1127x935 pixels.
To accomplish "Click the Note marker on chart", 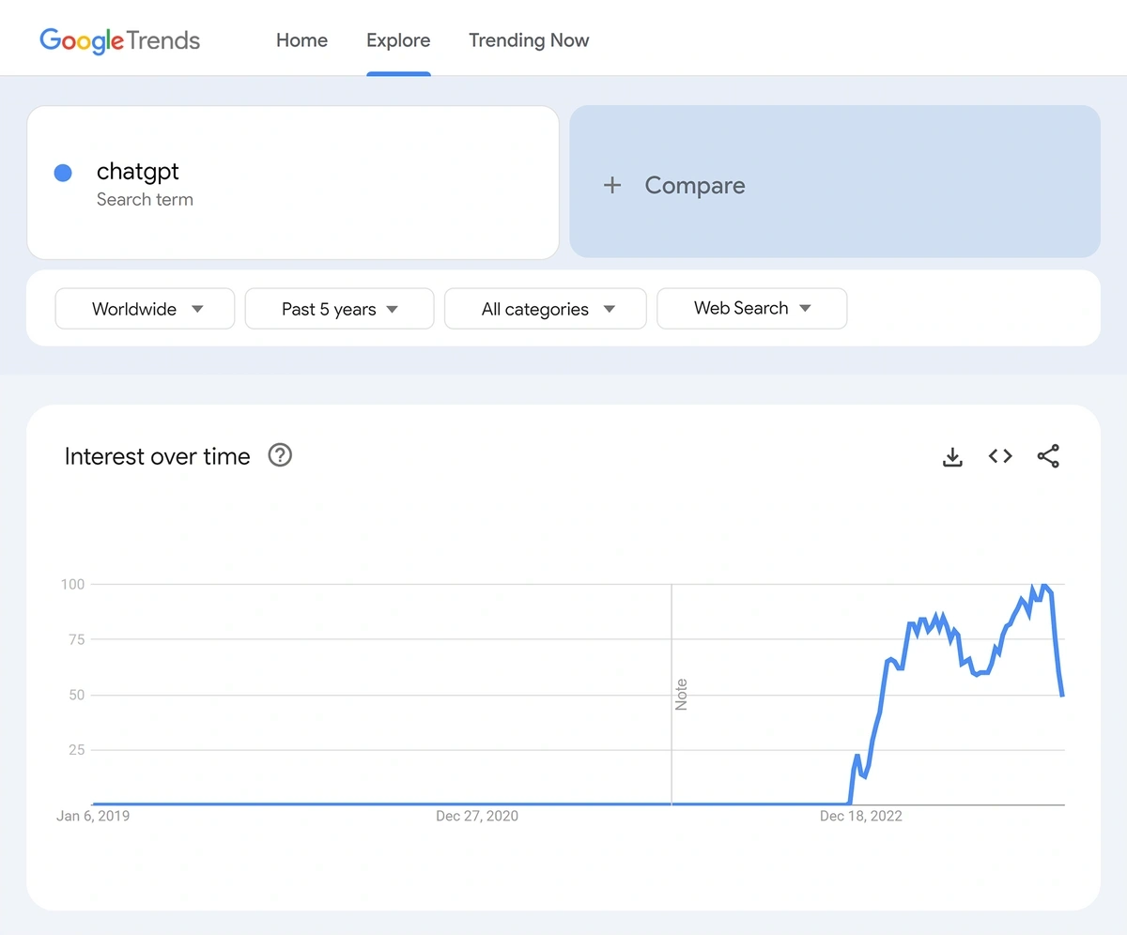I will [x=681, y=694].
